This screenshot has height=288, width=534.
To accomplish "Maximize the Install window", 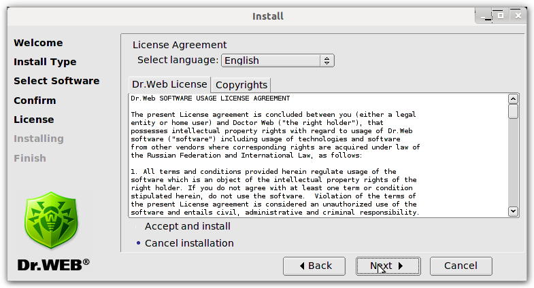I will coord(500,16).
